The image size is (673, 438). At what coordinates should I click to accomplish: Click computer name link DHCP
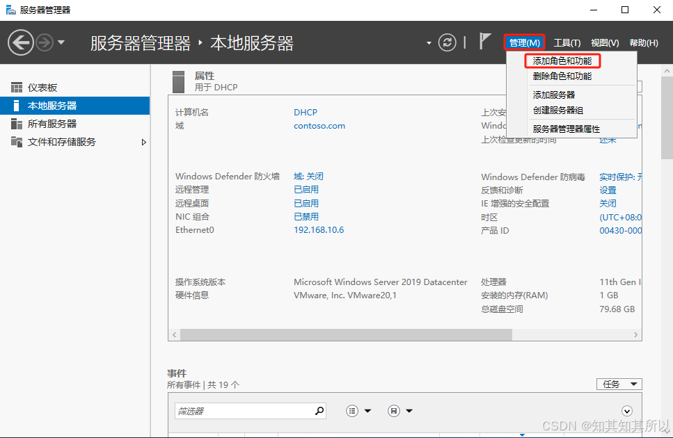click(x=305, y=113)
